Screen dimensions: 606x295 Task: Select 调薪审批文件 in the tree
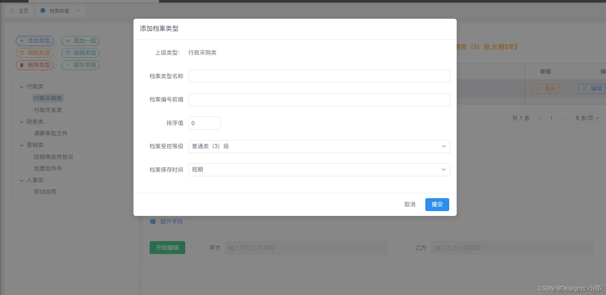point(51,133)
